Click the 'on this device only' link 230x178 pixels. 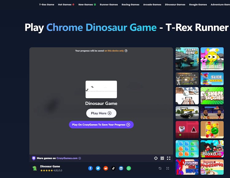(x=114, y=51)
